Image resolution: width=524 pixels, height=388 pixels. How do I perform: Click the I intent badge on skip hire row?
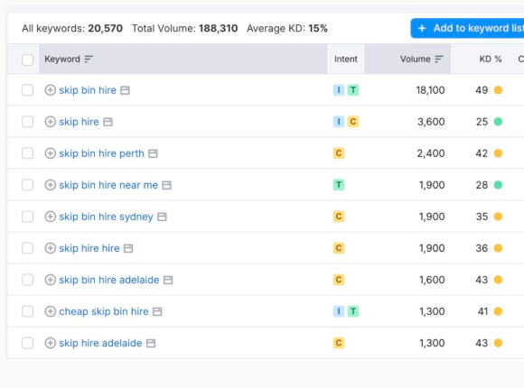click(339, 122)
